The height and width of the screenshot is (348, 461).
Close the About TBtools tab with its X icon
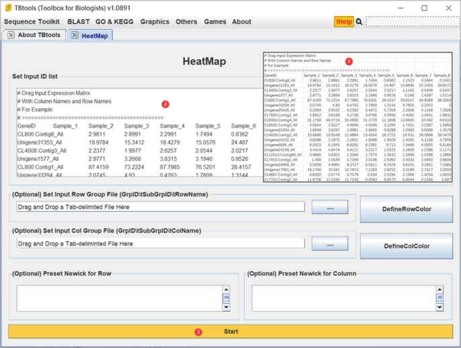click(11, 35)
